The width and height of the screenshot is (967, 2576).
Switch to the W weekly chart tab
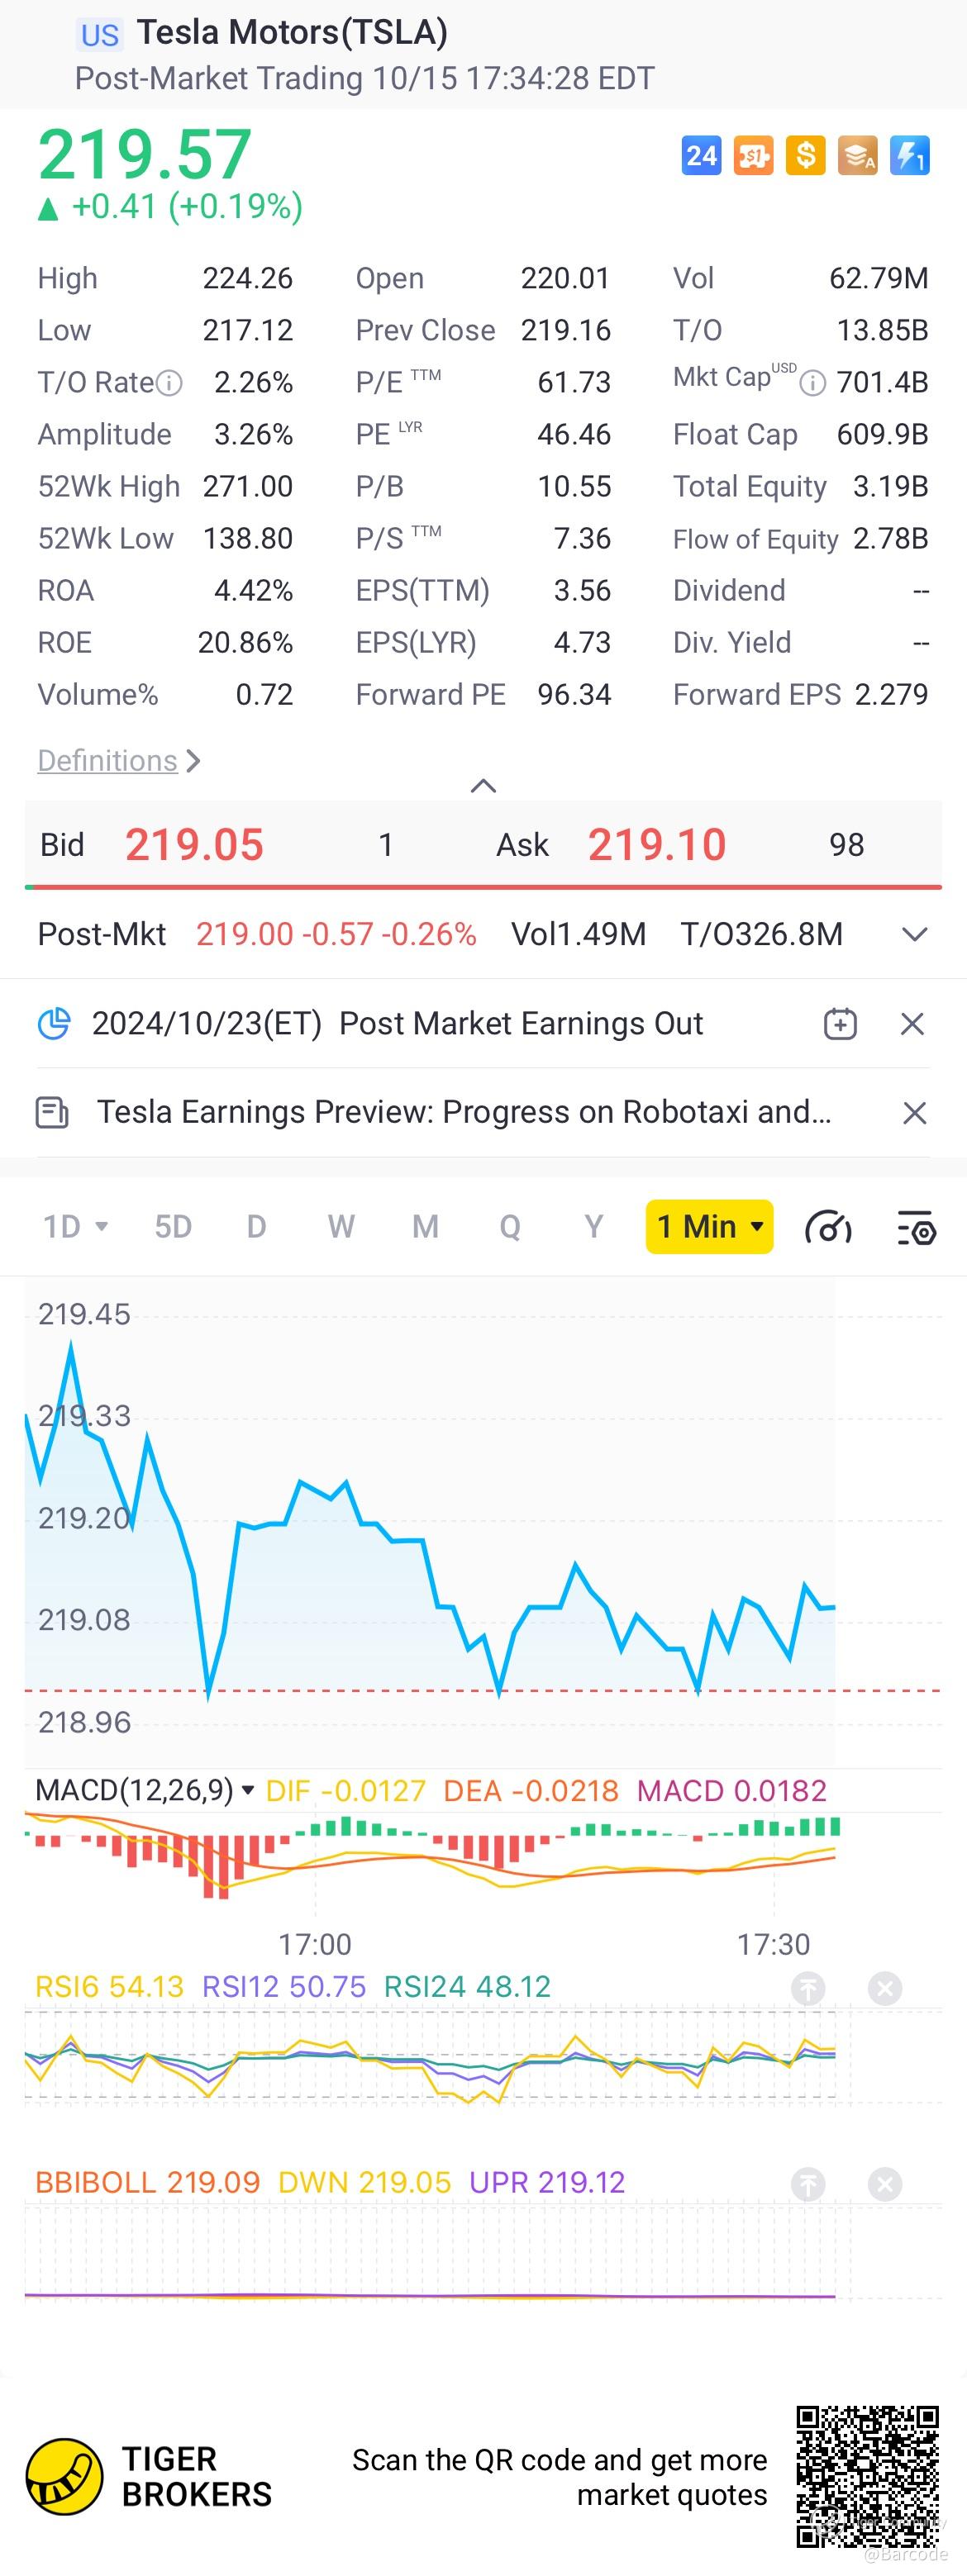[341, 1226]
